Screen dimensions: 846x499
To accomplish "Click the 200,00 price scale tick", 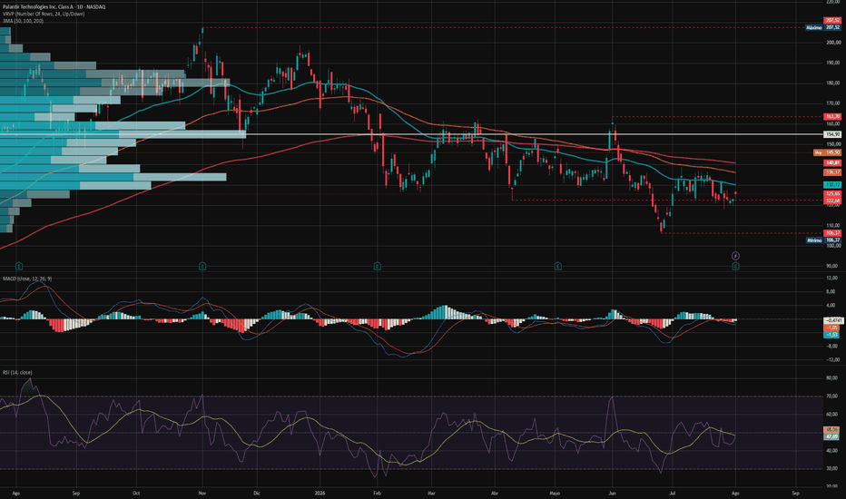I will click(x=833, y=42).
